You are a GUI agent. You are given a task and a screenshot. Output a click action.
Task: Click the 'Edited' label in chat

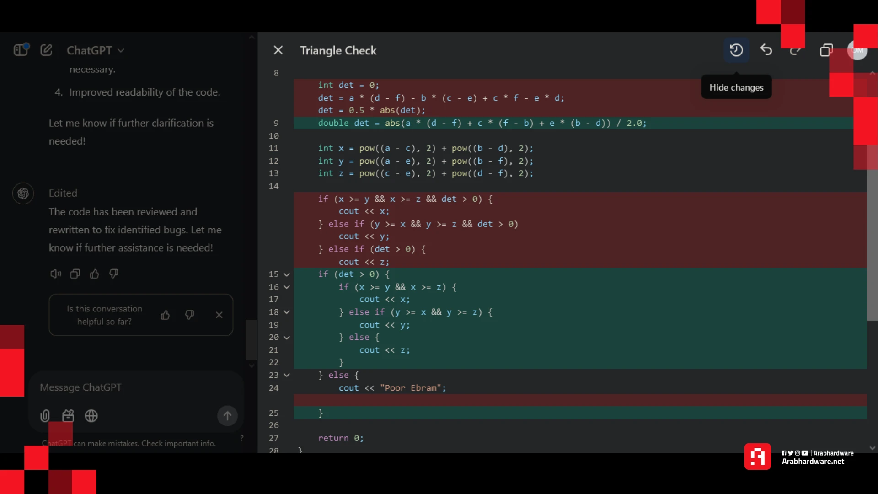[63, 193]
